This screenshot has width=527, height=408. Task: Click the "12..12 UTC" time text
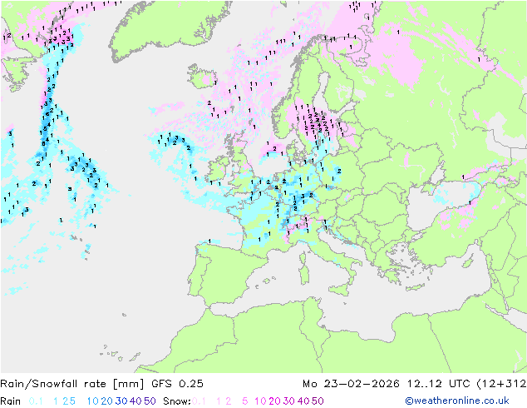pyautogui.click(x=438, y=384)
